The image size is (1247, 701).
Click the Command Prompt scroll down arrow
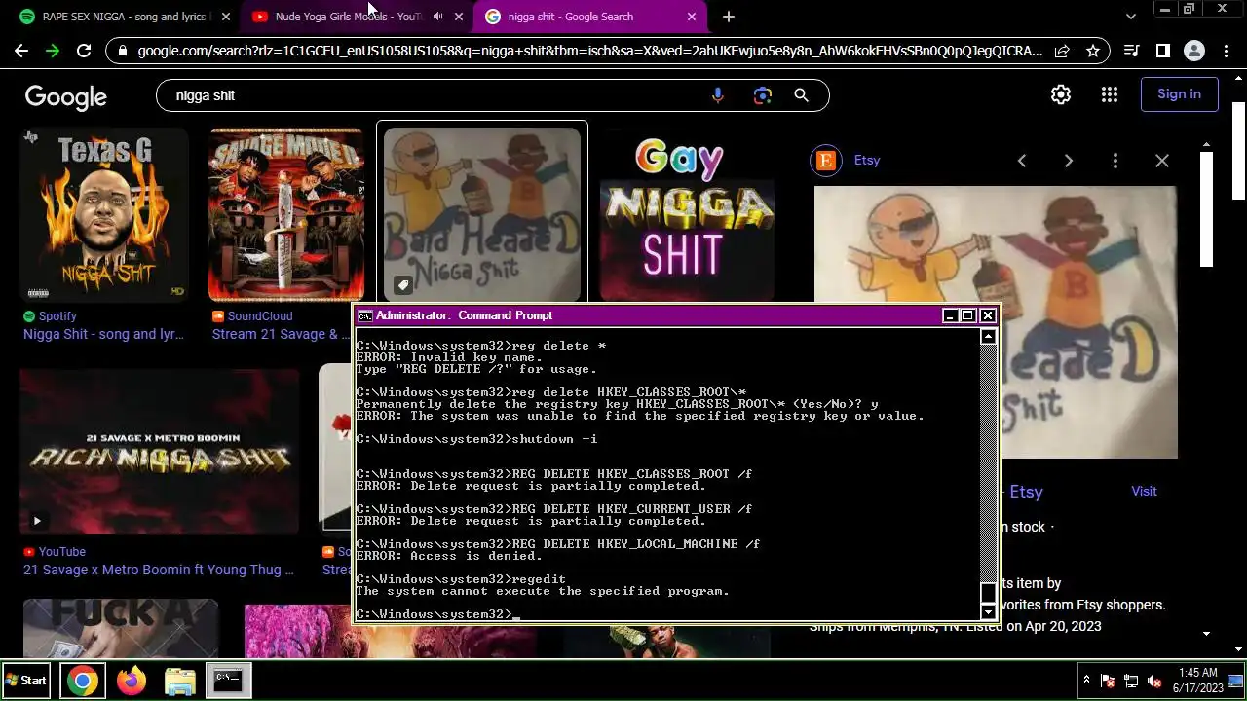click(988, 612)
